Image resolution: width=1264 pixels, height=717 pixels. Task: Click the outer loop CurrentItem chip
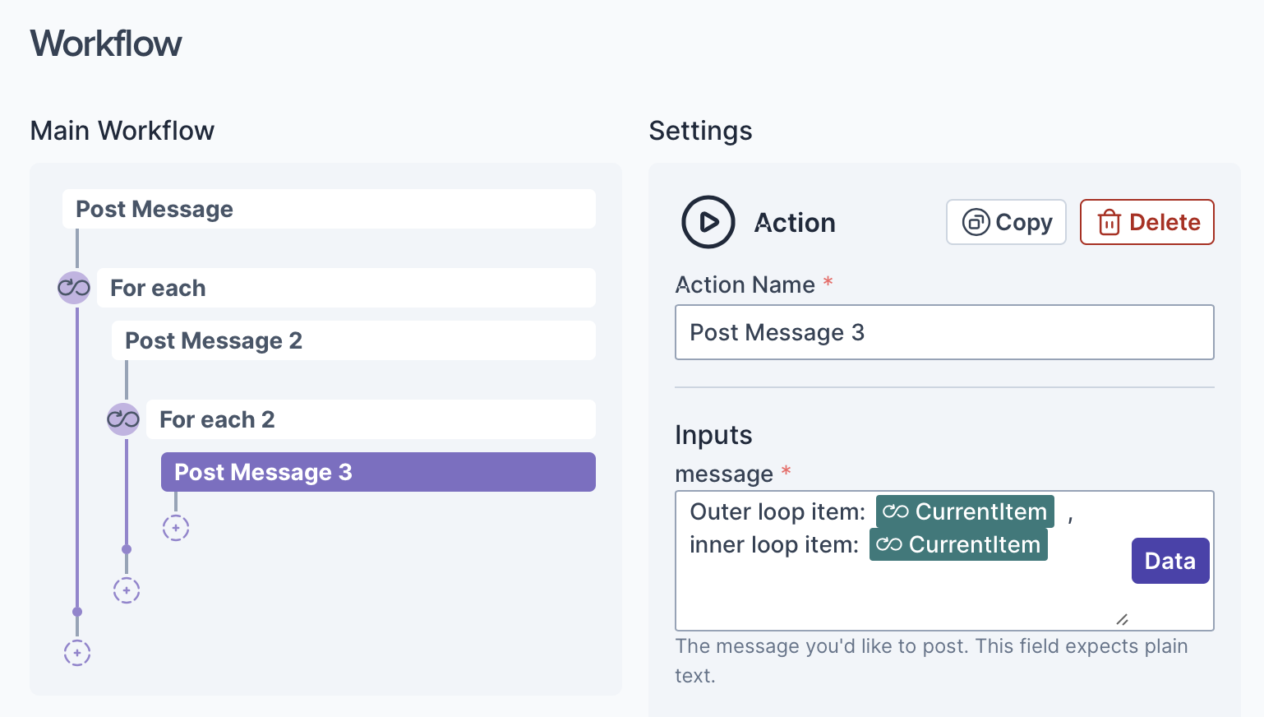click(x=965, y=511)
